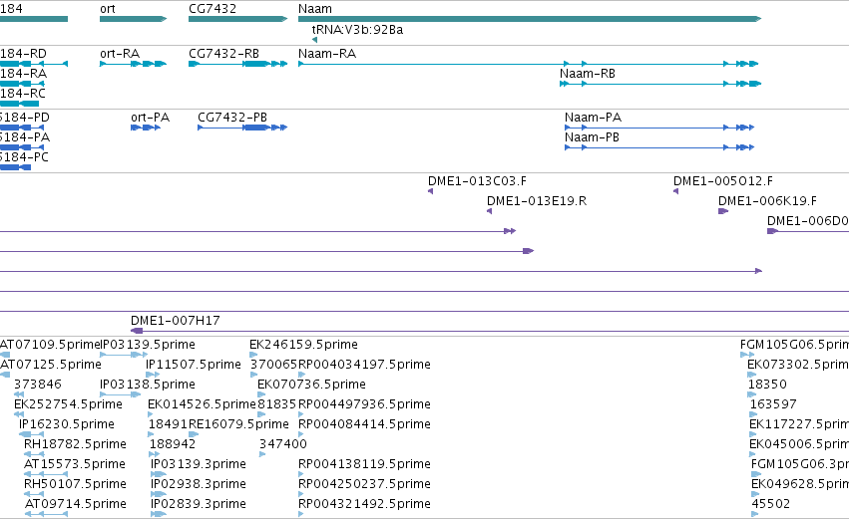Click the ort gene label

pyautogui.click(x=107, y=9)
